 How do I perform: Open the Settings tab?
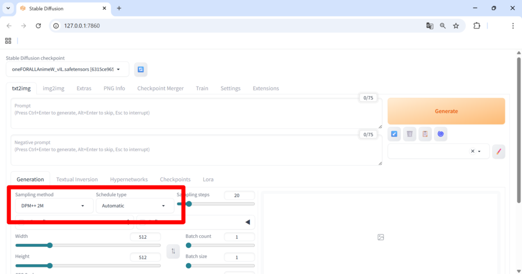(x=230, y=89)
